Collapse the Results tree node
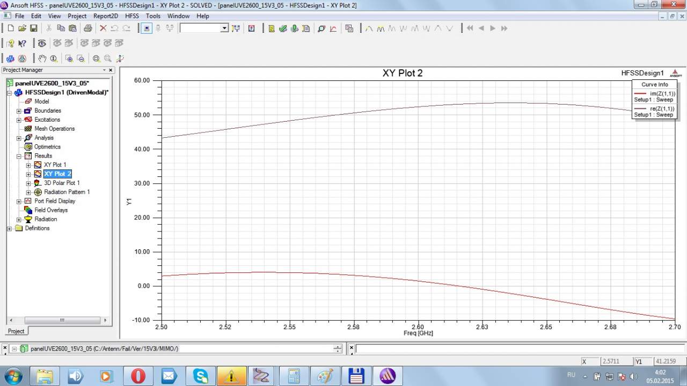 point(19,156)
